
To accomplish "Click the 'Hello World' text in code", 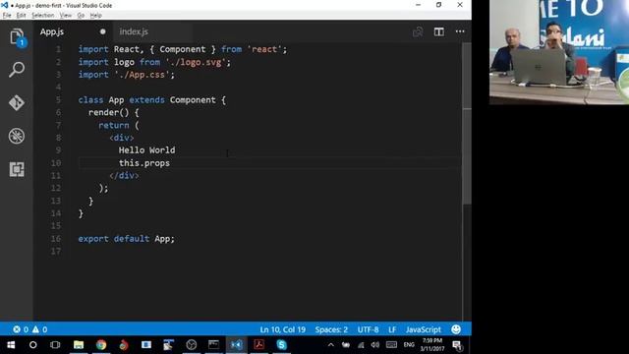I will [146, 150].
